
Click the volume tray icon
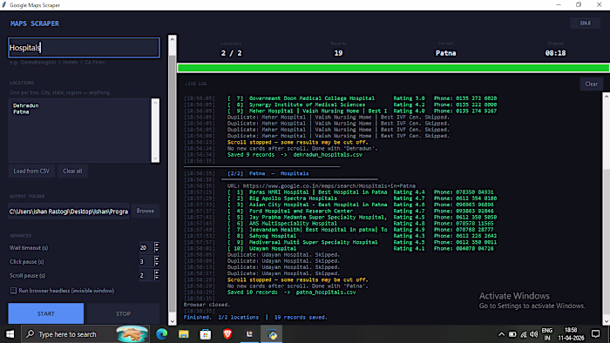[533, 334]
